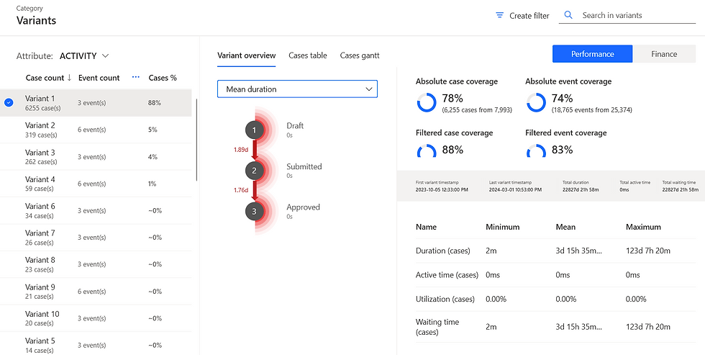Open the Cases gantt tab
705x355 pixels.
pyautogui.click(x=360, y=55)
